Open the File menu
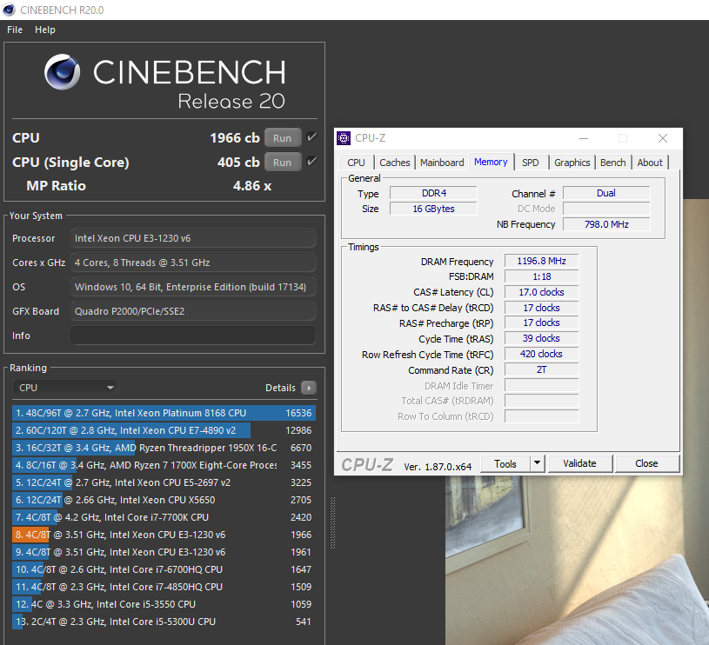 click(15, 30)
